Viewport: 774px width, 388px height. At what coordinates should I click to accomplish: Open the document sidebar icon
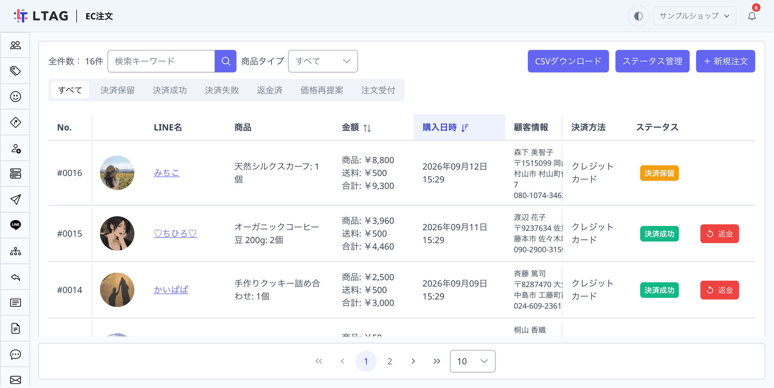pyautogui.click(x=15, y=329)
